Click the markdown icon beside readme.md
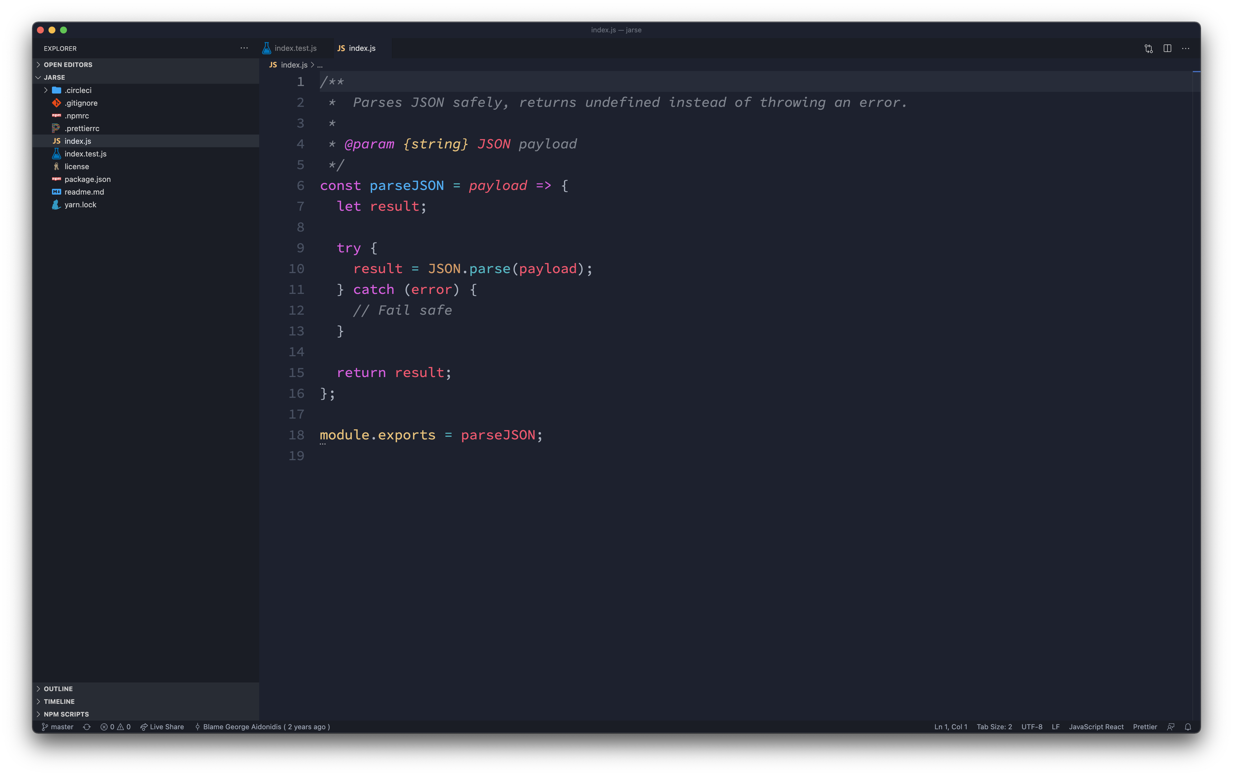 point(57,192)
